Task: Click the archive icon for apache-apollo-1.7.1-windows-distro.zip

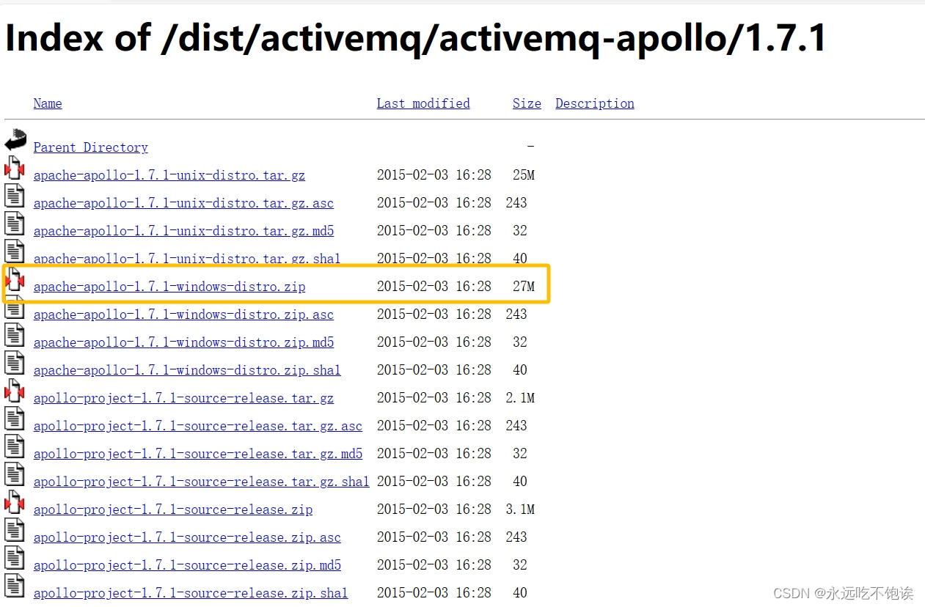Action: pyautogui.click(x=15, y=279)
